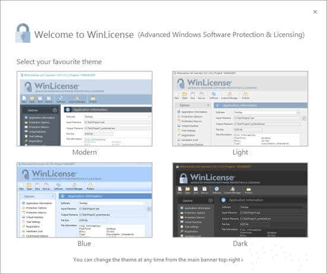327x274 pixels.
Task: Select the Modern theme preview thumbnail
Action: 84,109
